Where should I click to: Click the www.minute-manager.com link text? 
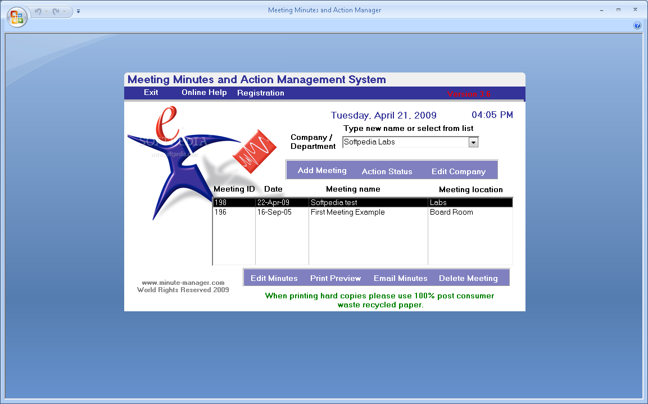[x=183, y=283]
